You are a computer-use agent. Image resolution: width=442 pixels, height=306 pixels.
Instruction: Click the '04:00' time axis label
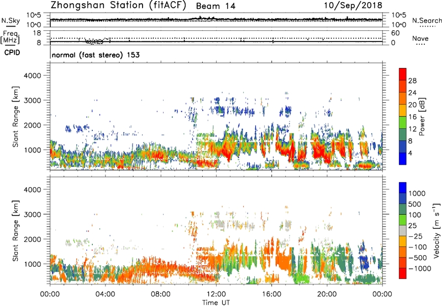pos(105,294)
